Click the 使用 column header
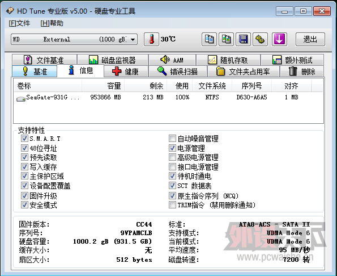This screenshot has width=337, height=276. (x=180, y=86)
